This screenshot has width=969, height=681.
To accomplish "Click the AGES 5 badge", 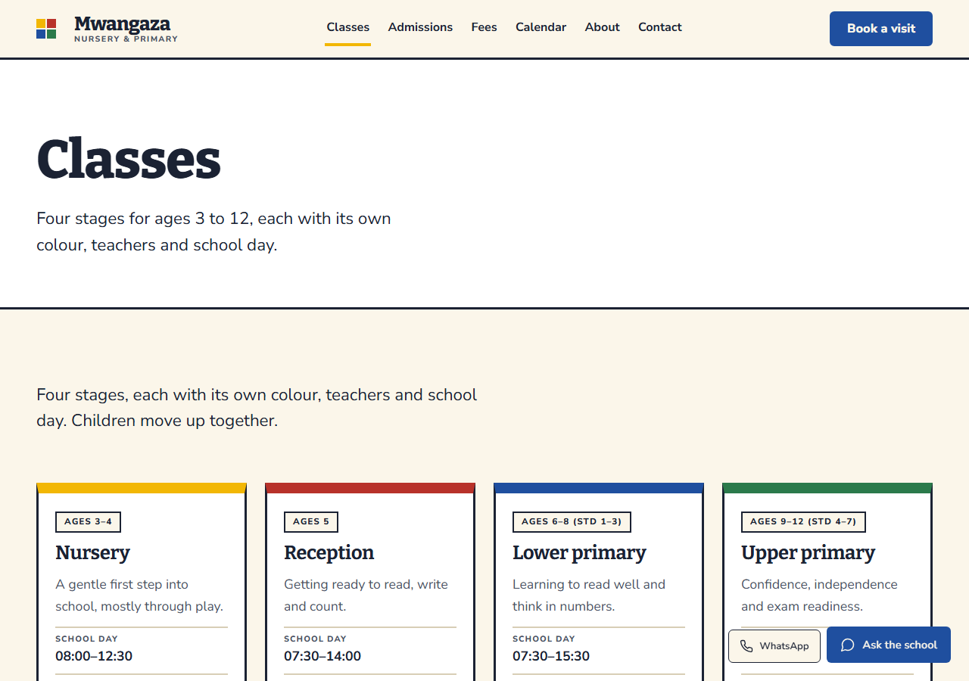I will click(311, 522).
